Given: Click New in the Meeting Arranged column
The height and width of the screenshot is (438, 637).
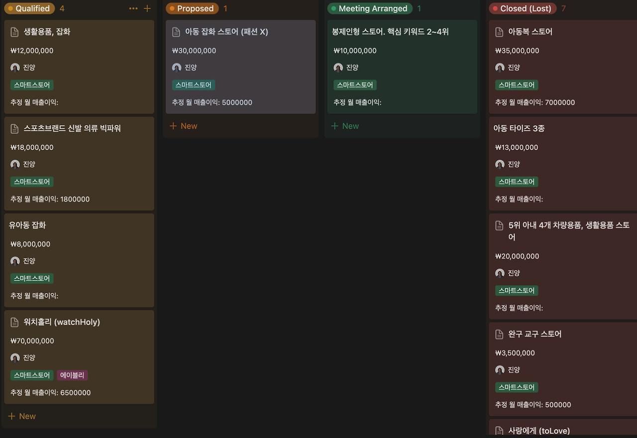Looking at the screenshot, I should 345,126.
